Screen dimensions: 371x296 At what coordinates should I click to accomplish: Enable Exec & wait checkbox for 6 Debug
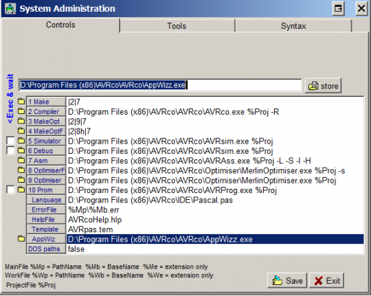[10, 150]
